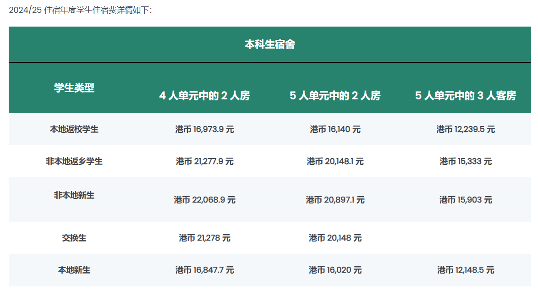Select the "交换生" row label
This screenshot has width=538, height=291.
coord(74,238)
